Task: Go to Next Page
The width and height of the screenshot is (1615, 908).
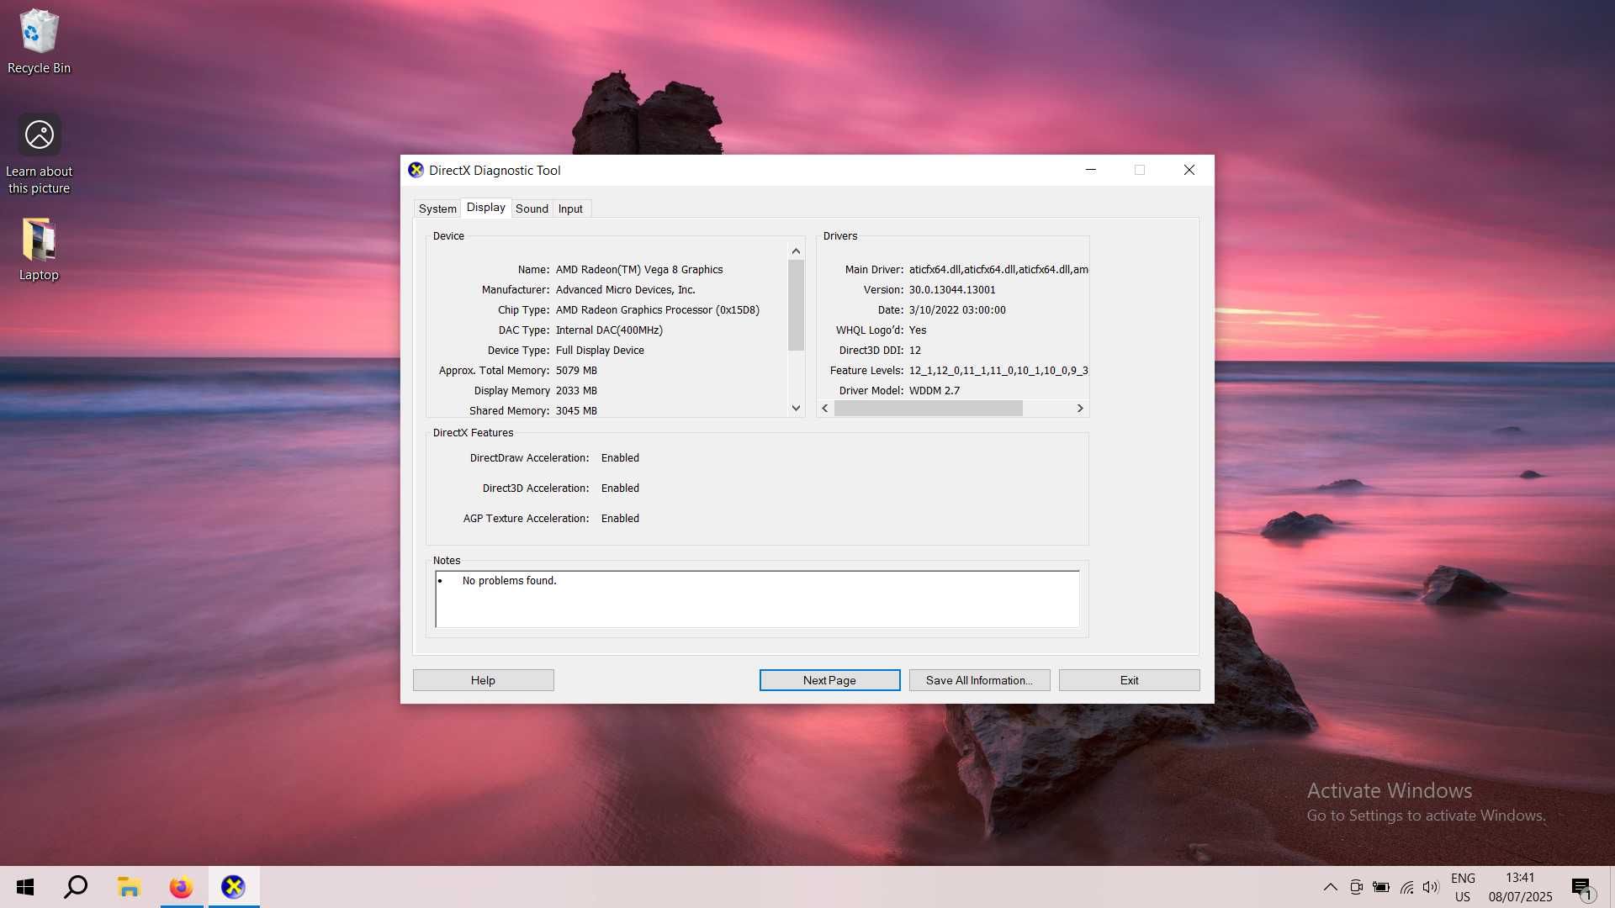Action: (x=829, y=680)
